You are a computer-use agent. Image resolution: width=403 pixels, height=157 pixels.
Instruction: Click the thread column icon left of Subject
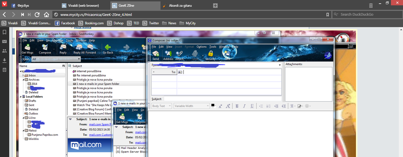click(70, 66)
